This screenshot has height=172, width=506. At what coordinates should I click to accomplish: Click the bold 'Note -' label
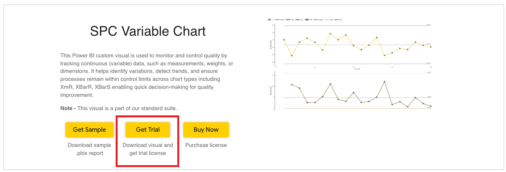coord(68,108)
